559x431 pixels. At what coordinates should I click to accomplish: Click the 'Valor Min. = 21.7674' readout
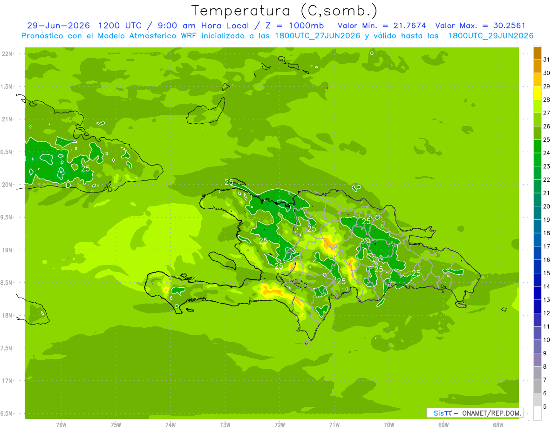pos(382,26)
